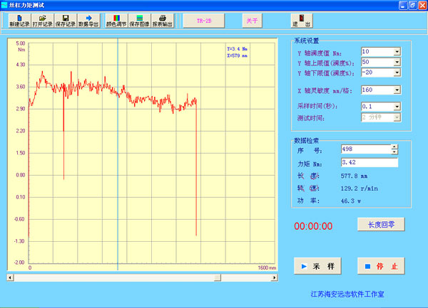This screenshot has height=308, width=428.
Task: Expand the Y 轴满度值 Nm dropdown
Action: (397, 52)
